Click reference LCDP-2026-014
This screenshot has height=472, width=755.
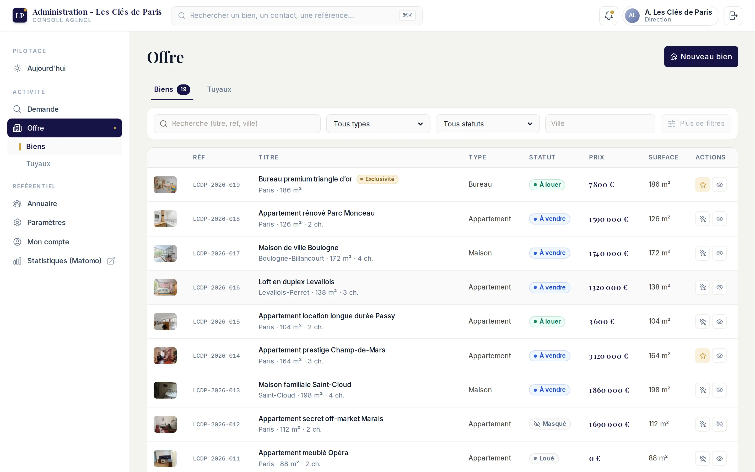pyautogui.click(x=216, y=356)
